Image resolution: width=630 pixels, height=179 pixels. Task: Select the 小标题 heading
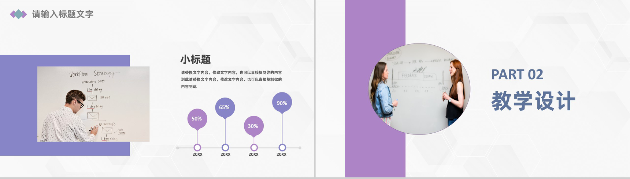tap(195, 60)
